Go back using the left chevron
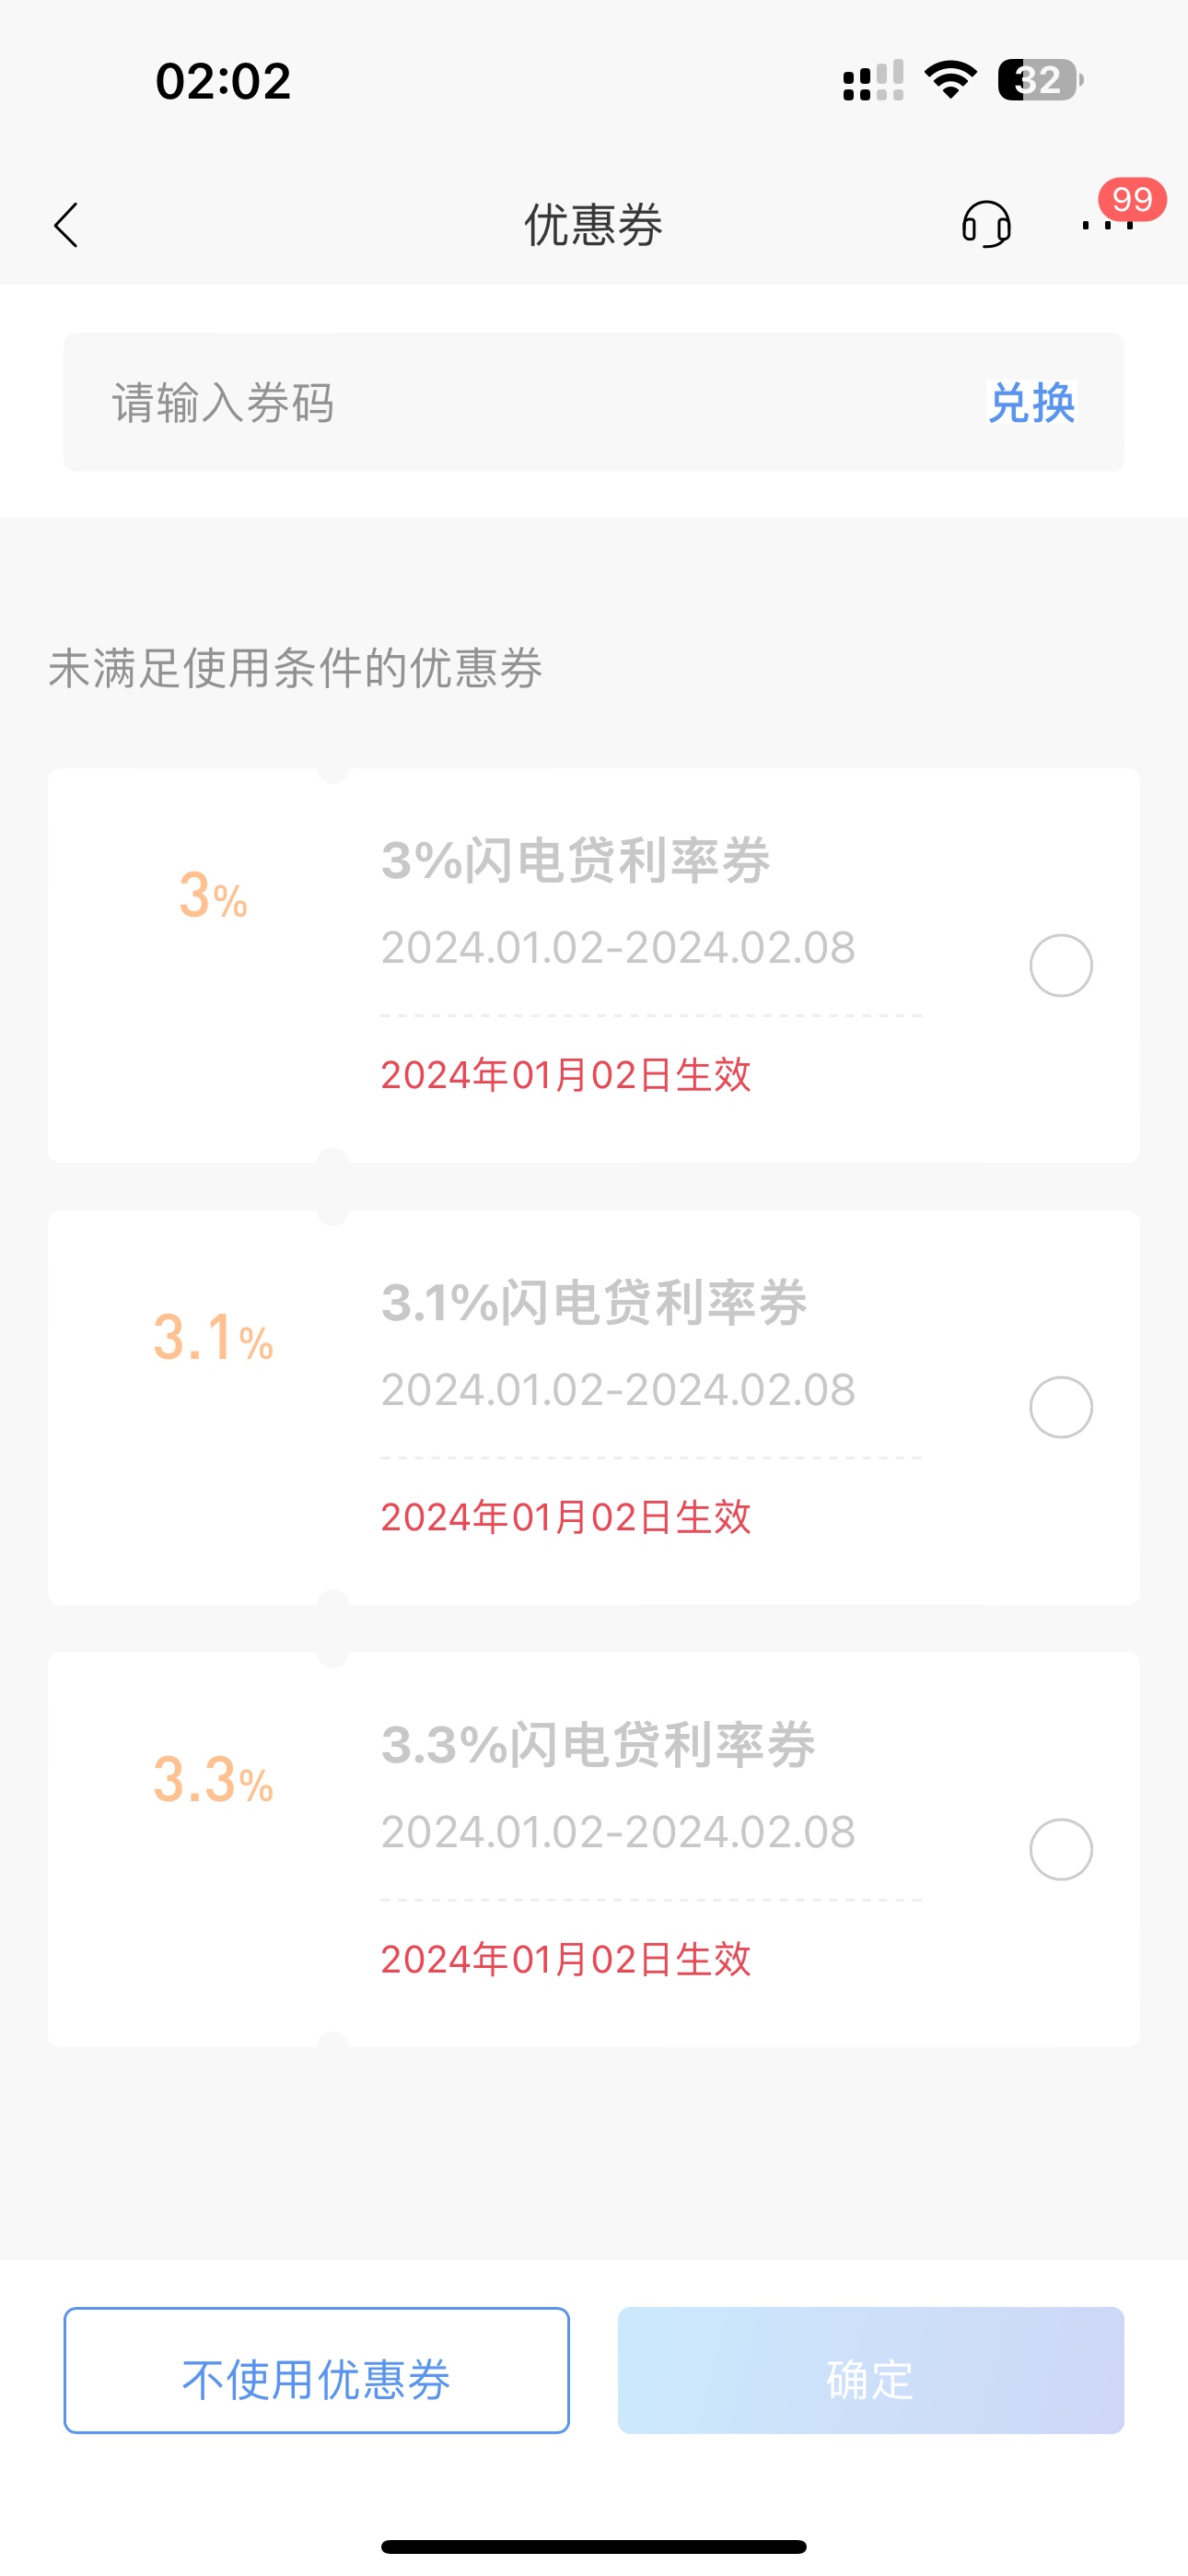This screenshot has width=1188, height=2576. pos(66,225)
